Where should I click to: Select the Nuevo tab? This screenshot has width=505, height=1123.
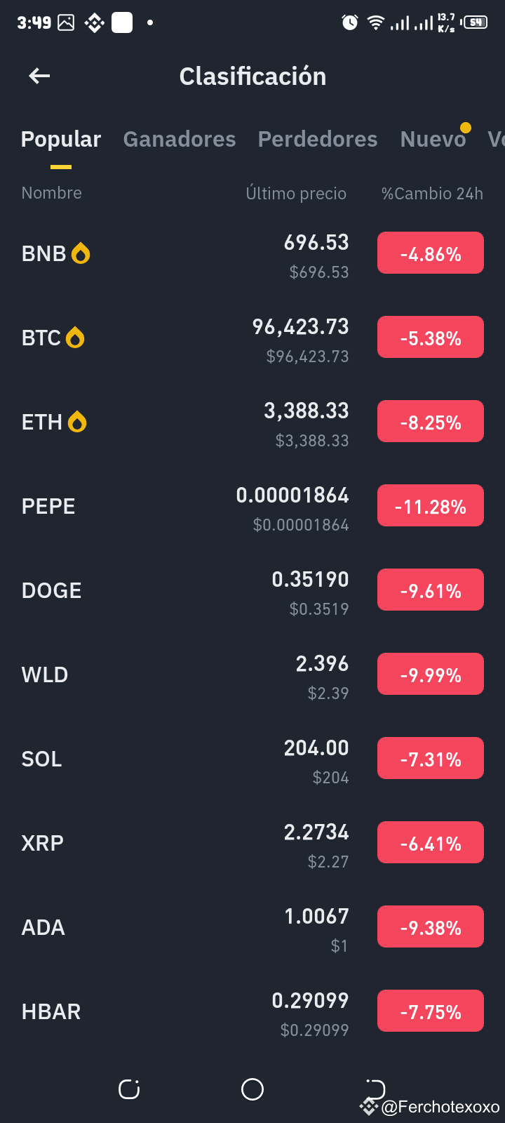pos(433,139)
